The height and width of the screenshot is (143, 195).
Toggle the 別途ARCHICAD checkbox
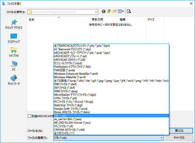29,116
